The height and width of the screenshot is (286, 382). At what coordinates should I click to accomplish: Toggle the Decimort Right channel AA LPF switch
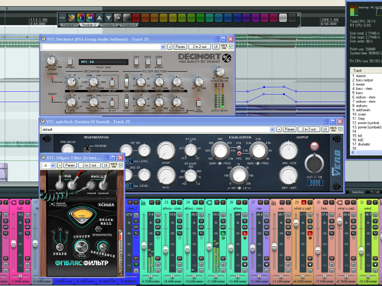(x=112, y=102)
